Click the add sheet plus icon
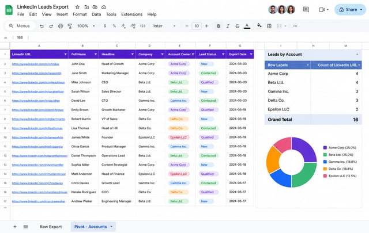The width and height of the screenshot is (369, 233). pos(15,227)
